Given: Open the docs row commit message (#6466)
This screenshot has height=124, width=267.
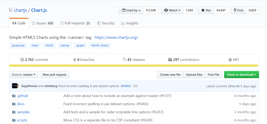Looking at the screenshot, I should 106,104.
